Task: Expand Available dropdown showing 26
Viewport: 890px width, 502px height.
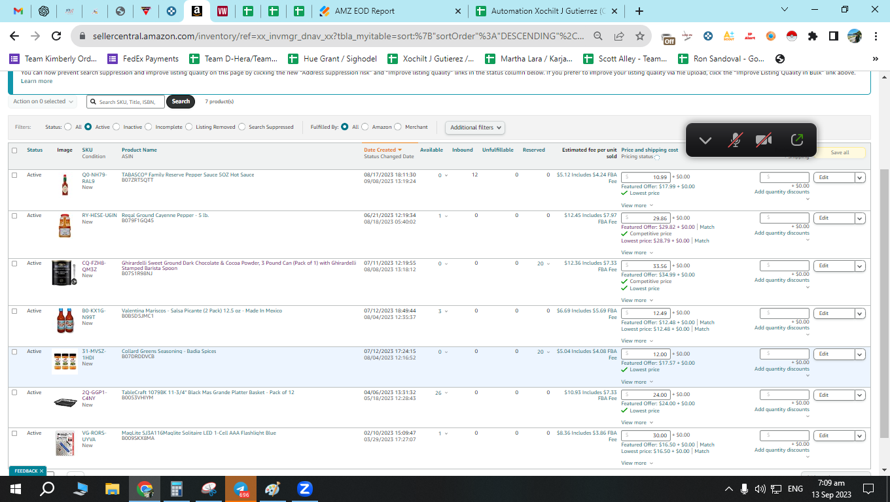Action: [x=442, y=393]
